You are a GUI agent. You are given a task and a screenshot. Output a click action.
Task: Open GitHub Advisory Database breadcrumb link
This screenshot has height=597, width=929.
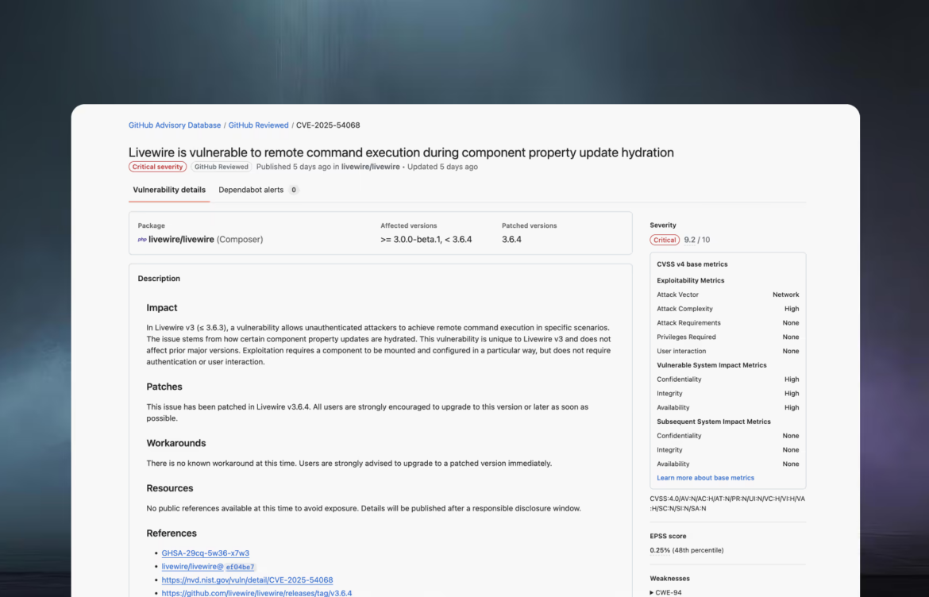175,125
